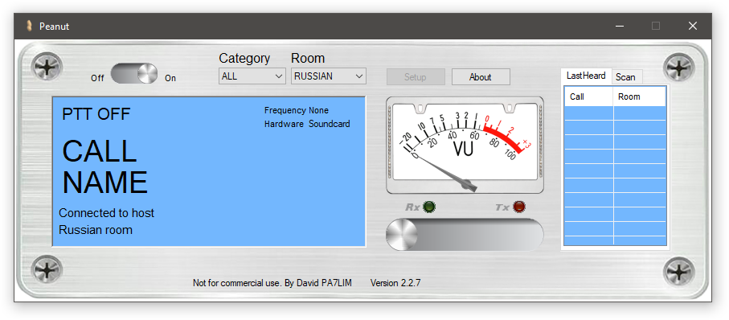Switch to the Scan tab
The height and width of the screenshot is (320, 729).
627,77
